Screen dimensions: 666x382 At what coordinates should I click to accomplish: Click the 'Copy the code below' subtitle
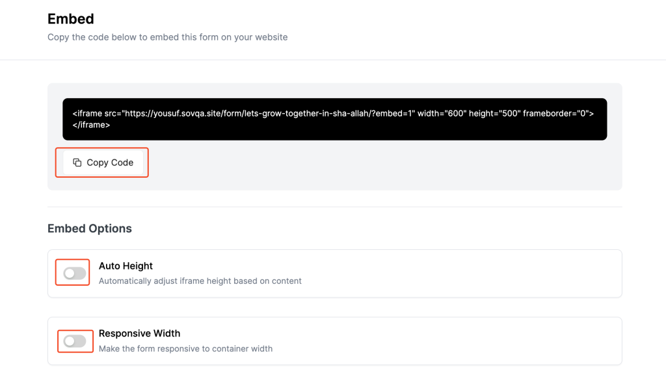tap(167, 37)
